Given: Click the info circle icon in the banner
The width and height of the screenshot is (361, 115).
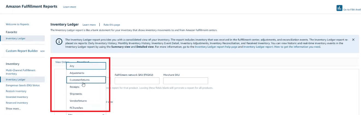Looking at the screenshot, I should click(59, 41).
